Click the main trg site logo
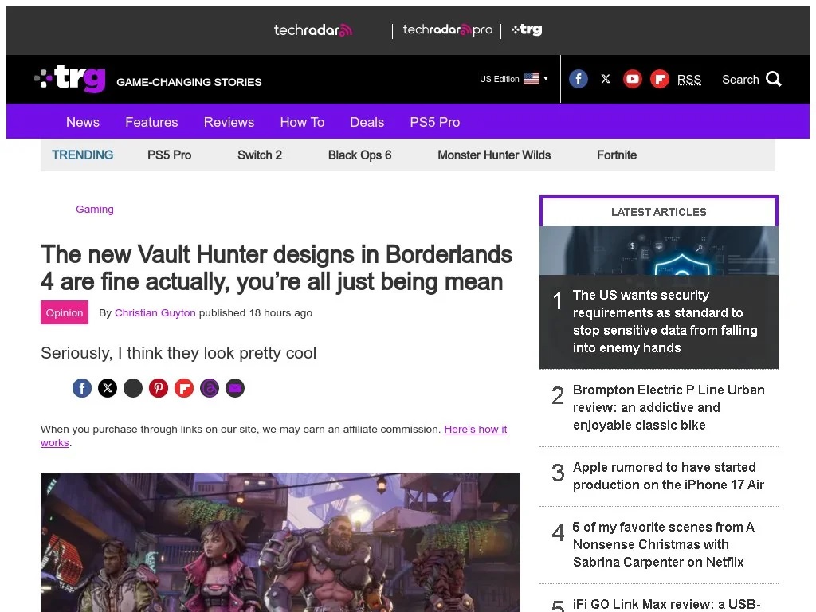 [70, 79]
